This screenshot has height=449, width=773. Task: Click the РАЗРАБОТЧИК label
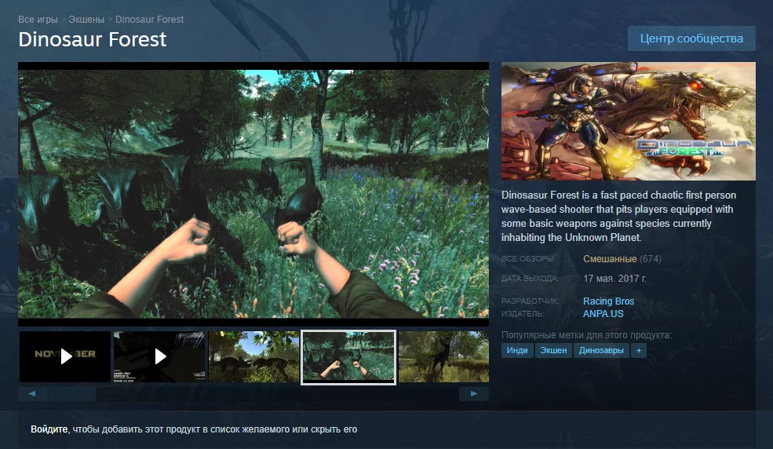pos(530,301)
